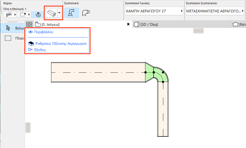Enable the transition duct fitting option

[x=71, y=13]
